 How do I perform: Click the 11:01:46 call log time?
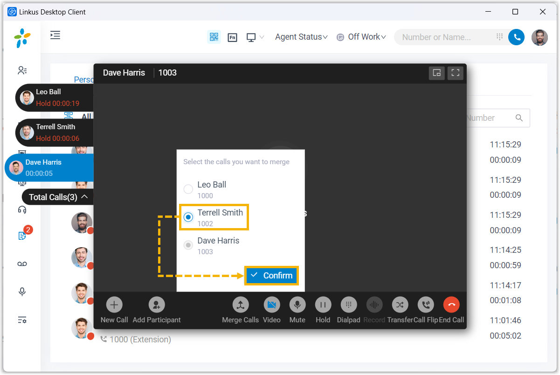coord(505,320)
